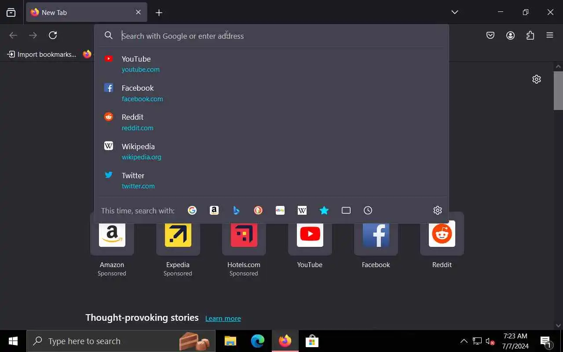Search this time with Amazon icon
Viewport: 563px width, 352px height.
(214, 210)
